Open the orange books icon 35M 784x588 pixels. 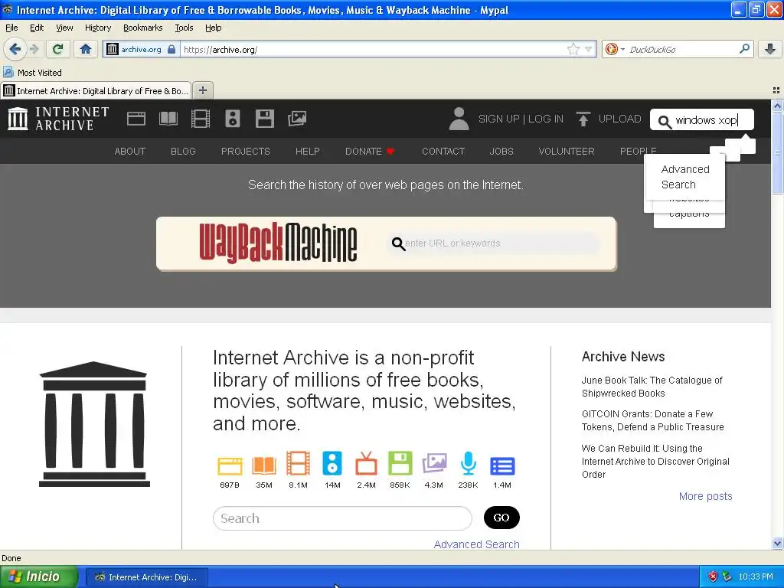point(264,465)
